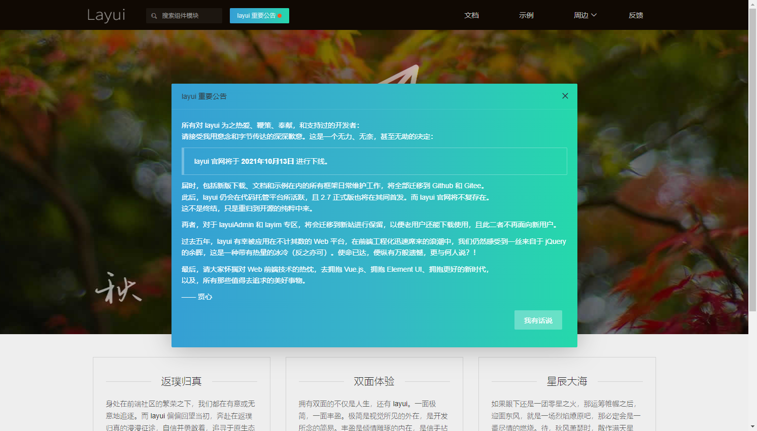Screen dimensions: 757x431
Task: Click the —— 贤心 signature text
Action: tap(197, 297)
